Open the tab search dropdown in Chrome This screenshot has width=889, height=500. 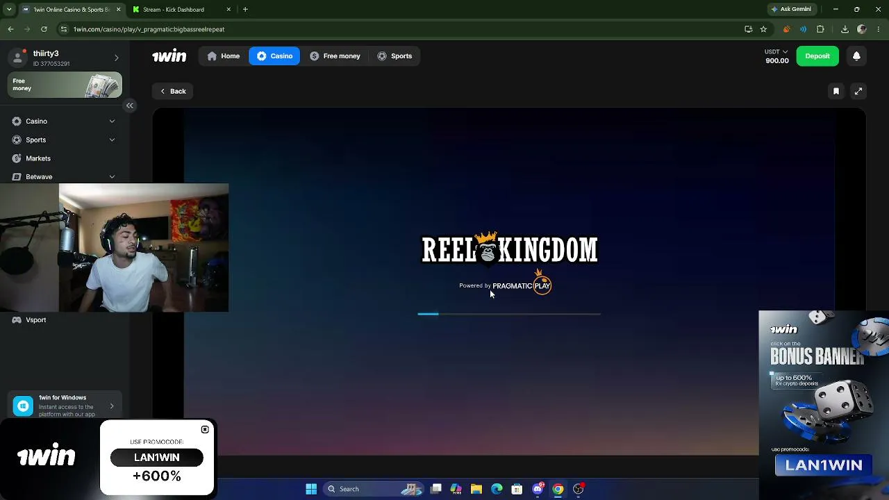coord(10,9)
